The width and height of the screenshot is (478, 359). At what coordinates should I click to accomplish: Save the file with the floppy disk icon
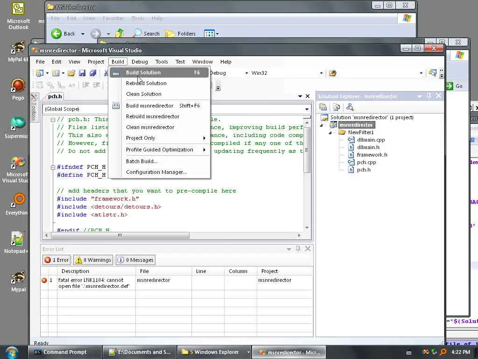[82, 73]
